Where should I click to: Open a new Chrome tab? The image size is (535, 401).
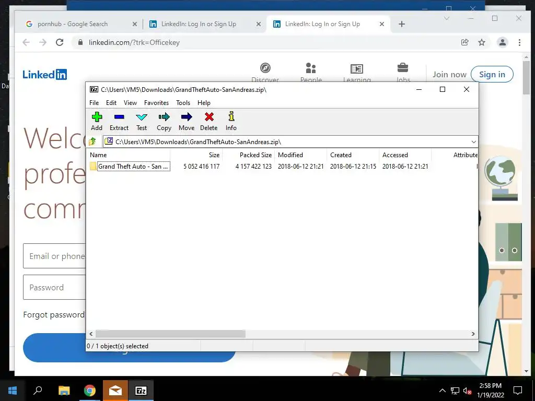pyautogui.click(x=402, y=24)
